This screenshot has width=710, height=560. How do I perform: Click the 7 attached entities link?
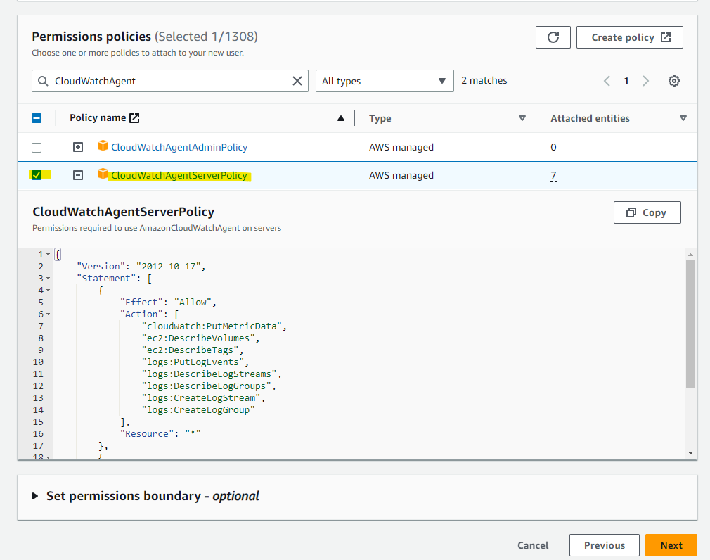coord(553,175)
